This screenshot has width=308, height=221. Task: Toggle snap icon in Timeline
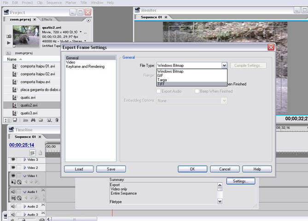33,152
